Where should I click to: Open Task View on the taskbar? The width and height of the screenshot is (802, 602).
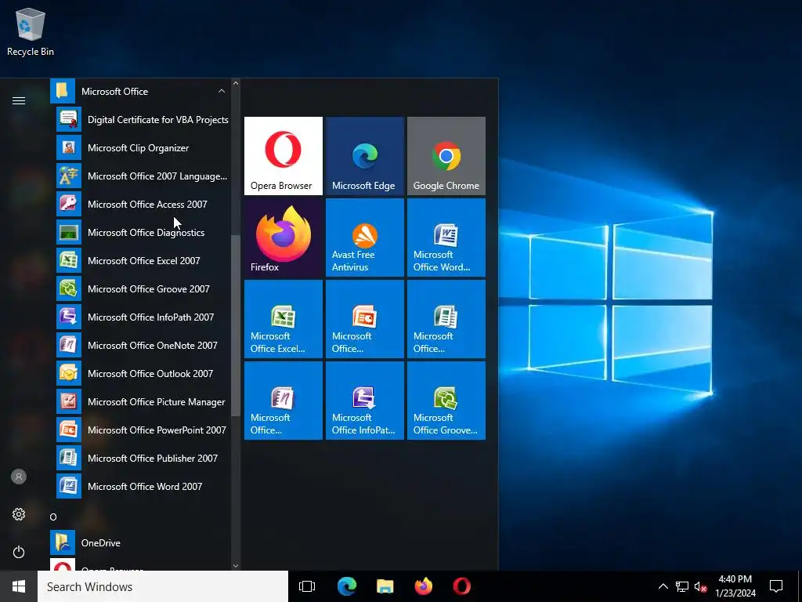307,586
